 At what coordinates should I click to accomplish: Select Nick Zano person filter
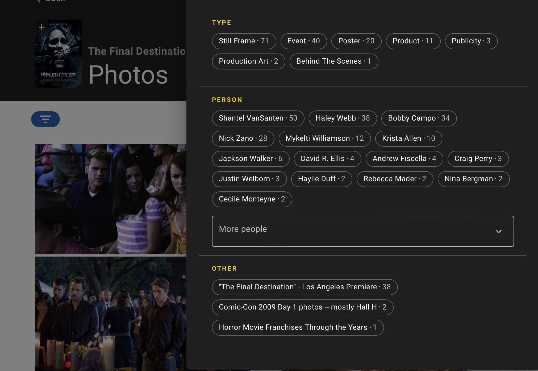pos(243,138)
